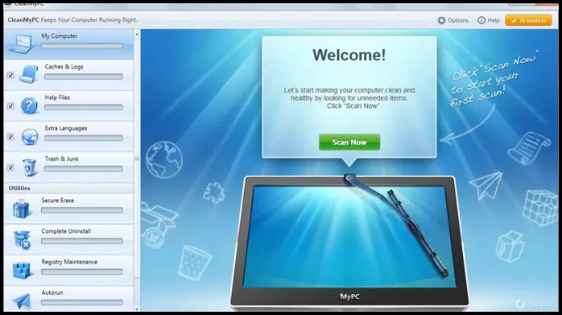
Task: Choose the Extra Languages globe icon
Action: coord(30,137)
